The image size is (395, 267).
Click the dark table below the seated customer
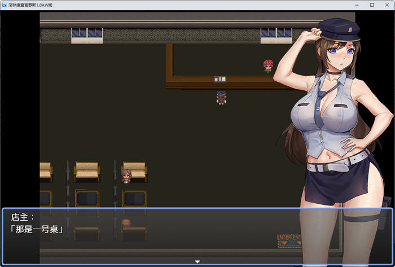(134, 198)
